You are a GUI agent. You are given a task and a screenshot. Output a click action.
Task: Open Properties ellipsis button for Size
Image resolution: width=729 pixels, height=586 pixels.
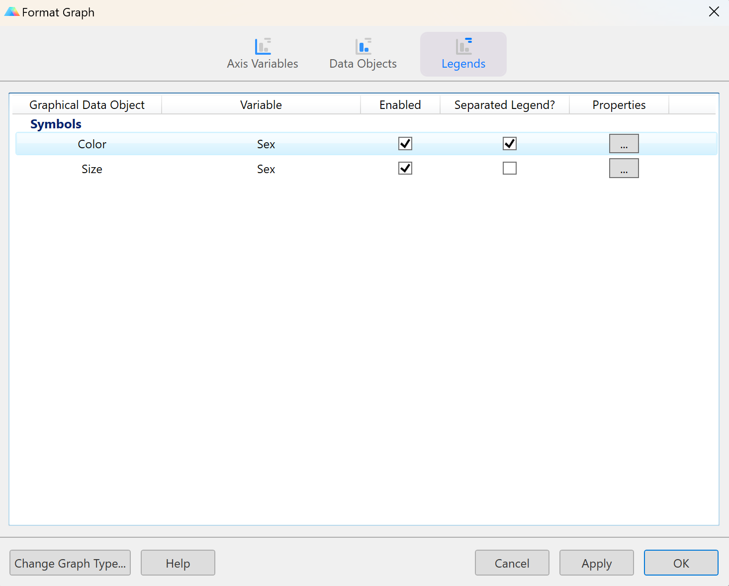[624, 169]
